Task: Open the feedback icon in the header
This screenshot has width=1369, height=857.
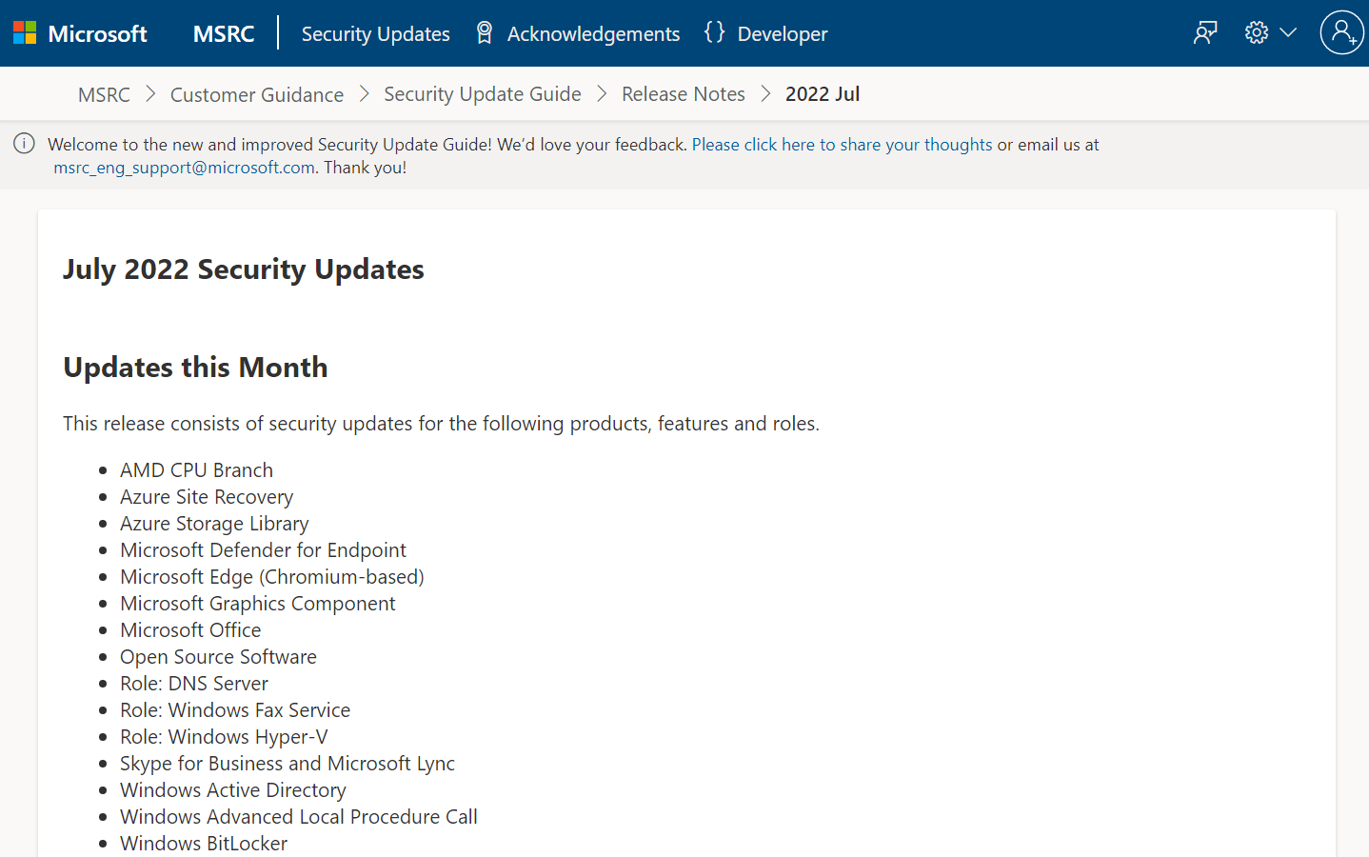Action: (1205, 33)
